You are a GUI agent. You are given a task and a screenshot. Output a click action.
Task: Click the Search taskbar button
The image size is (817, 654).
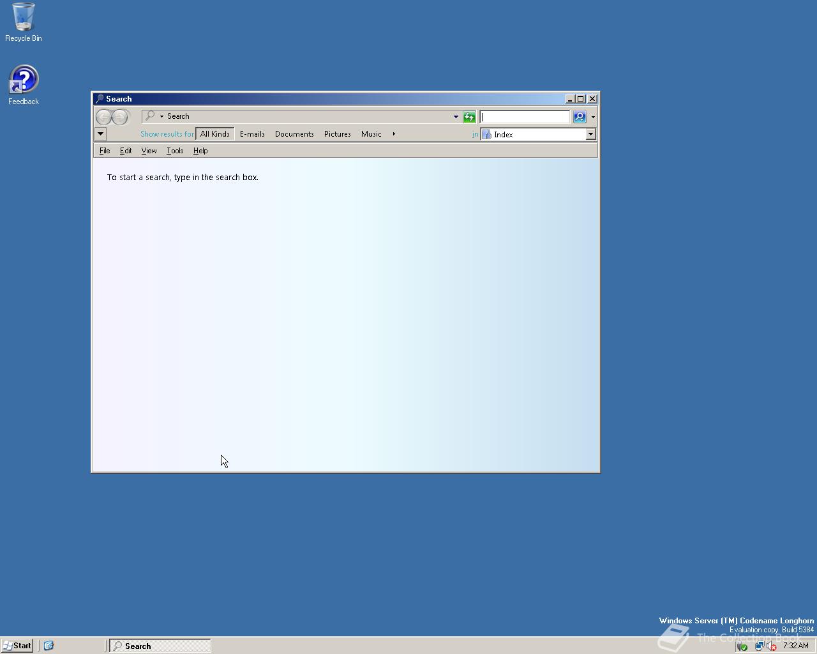tap(160, 646)
